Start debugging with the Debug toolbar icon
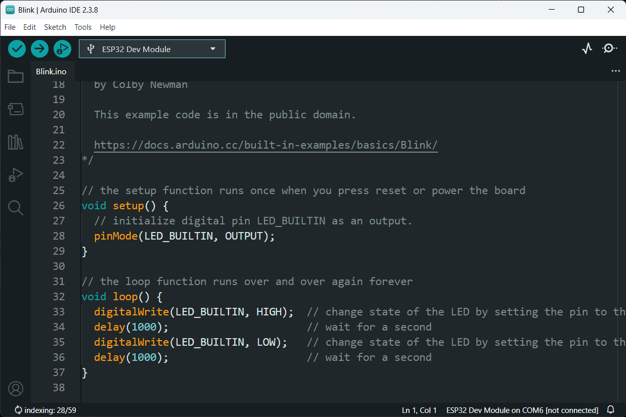This screenshot has width=626, height=417. point(63,49)
